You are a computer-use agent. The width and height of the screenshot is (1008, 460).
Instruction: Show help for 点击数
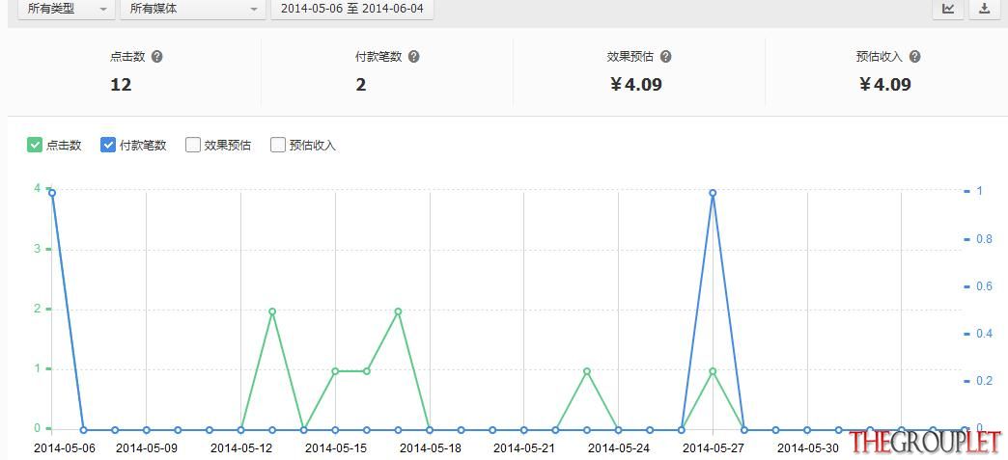pos(156,57)
